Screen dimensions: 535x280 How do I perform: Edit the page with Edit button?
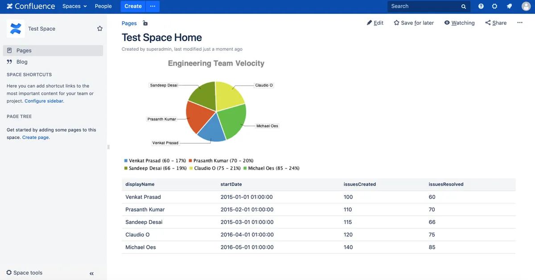point(375,23)
